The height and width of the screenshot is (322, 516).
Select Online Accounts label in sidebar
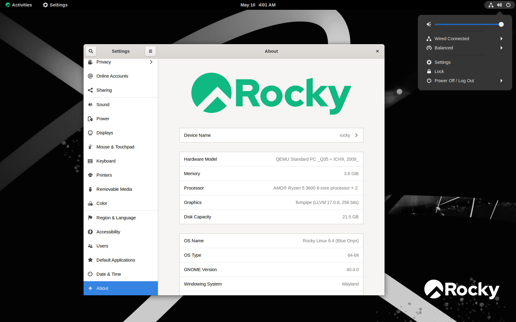tap(112, 76)
